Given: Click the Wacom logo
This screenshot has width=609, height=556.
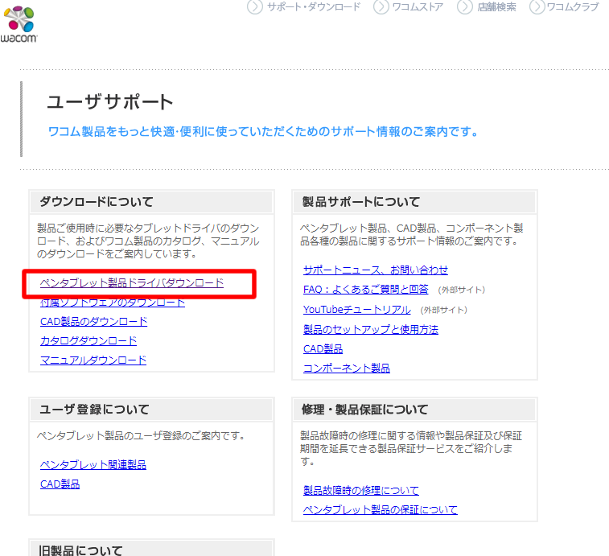Looking at the screenshot, I should [19, 24].
